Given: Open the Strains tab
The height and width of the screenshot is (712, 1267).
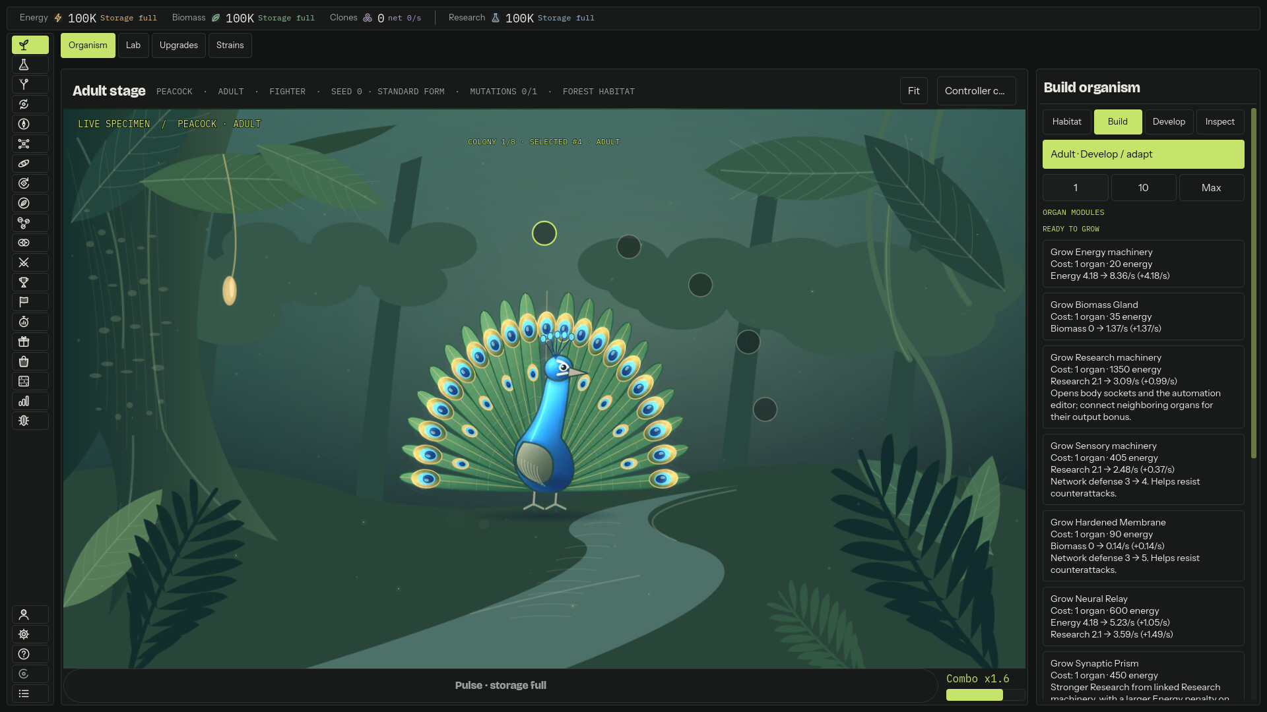Looking at the screenshot, I should click(x=230, y=45).
